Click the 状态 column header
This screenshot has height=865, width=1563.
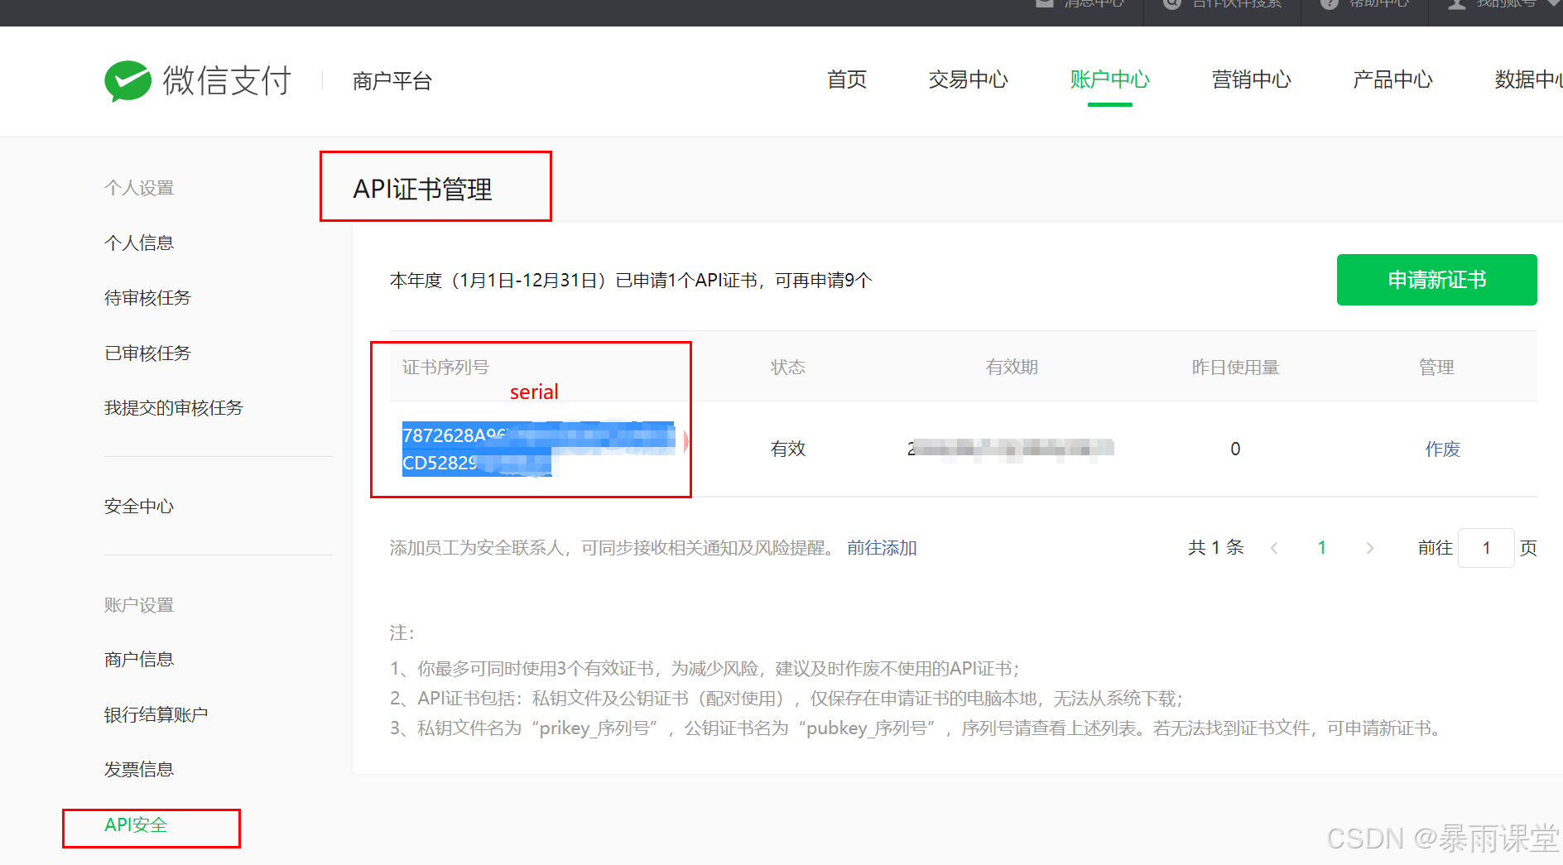pos(788,367)
